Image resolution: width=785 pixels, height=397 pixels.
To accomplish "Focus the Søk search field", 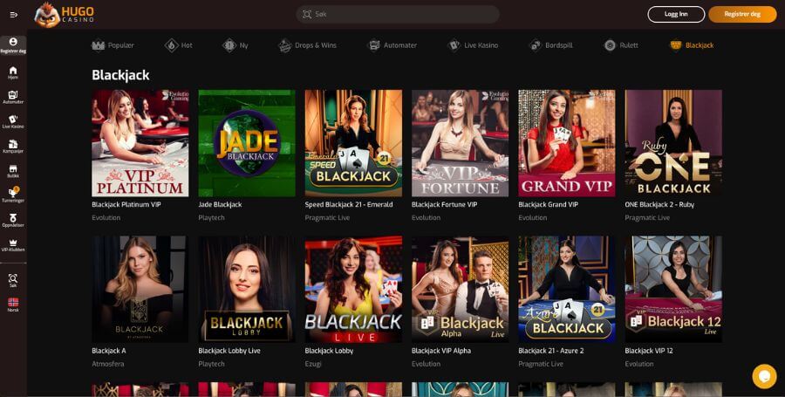I will click(x=398, y=15).
